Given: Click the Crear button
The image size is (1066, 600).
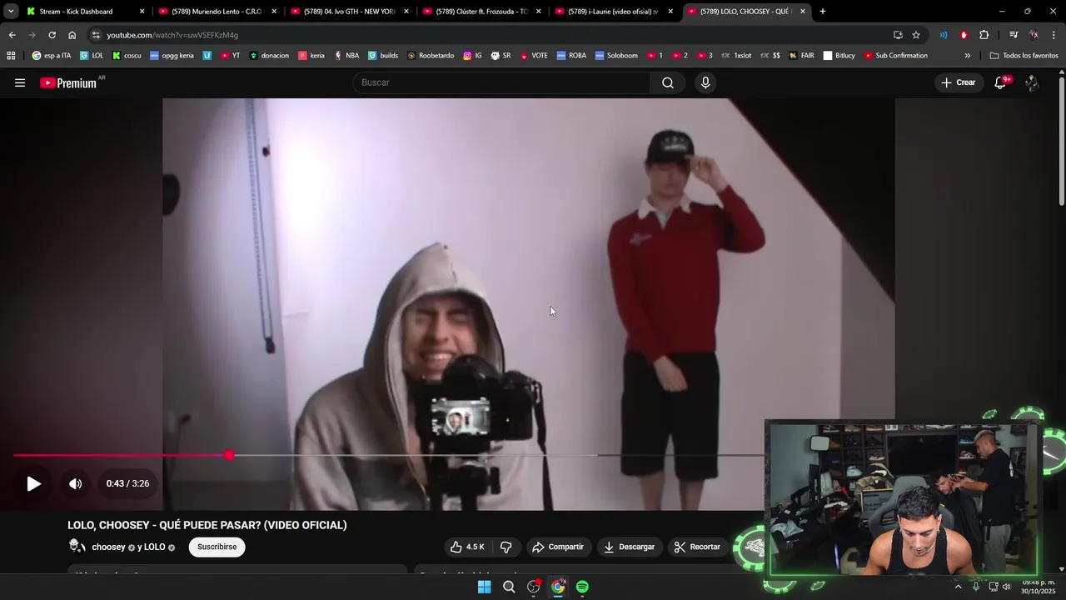Looking at the screenshot, I should click(958, 82).
